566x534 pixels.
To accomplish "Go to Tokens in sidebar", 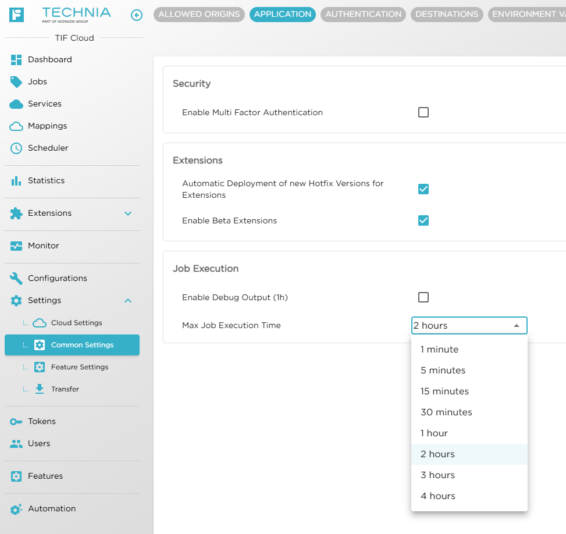I will [42, 421].
